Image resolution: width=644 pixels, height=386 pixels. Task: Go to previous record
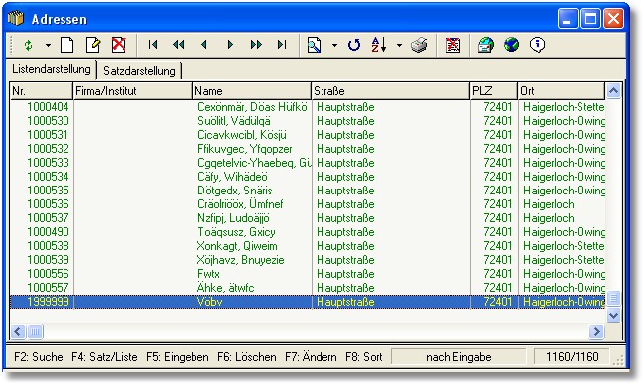pyautogui.click(x=204, y=45)
